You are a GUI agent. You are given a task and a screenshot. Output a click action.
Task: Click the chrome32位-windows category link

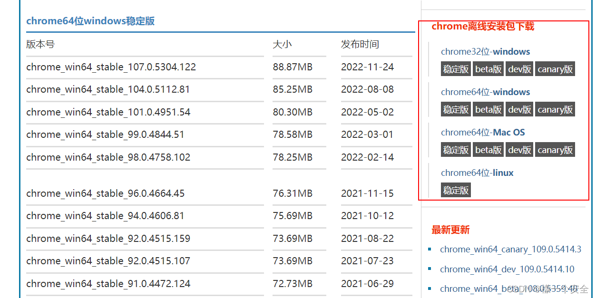(x=485, y=52)
